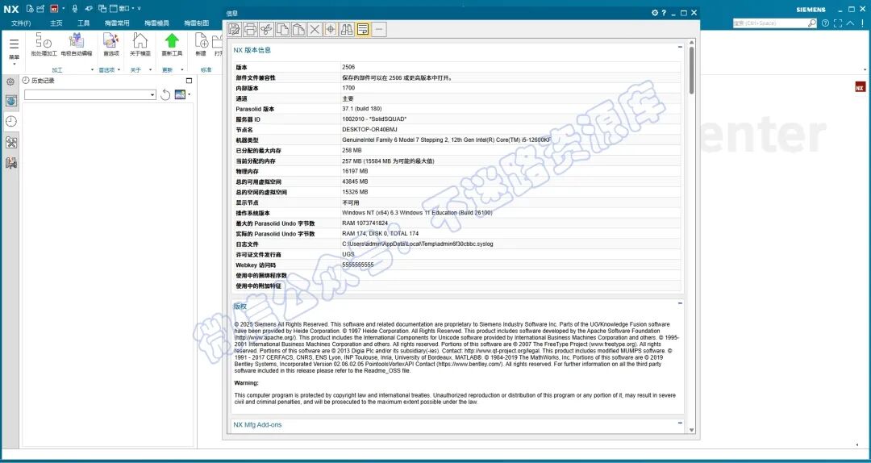Click the refresh arrow in History panel
Viewport: 871px width, 463px height.
click(x=165, y=95)
